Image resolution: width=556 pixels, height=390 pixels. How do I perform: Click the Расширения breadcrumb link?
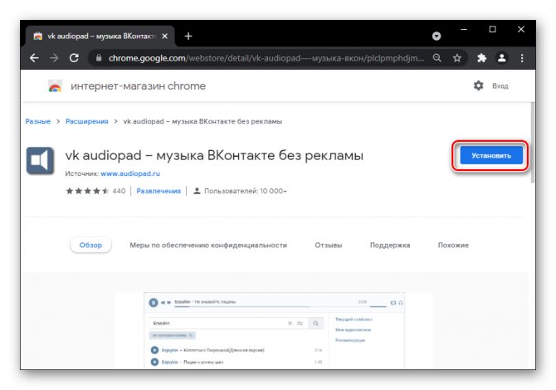pyautogui.click(x=87, y=121)
